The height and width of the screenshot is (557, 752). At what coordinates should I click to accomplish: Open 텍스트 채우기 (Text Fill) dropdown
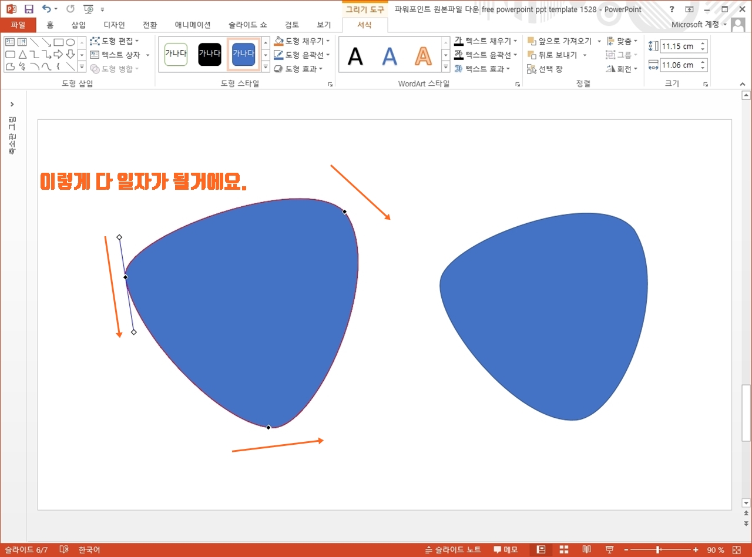(x=486, y=41)
